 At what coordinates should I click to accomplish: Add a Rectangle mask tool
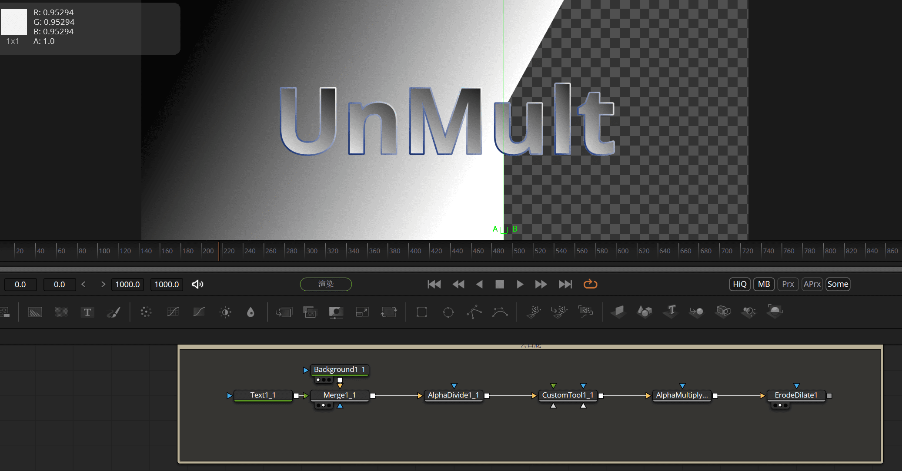421,312
